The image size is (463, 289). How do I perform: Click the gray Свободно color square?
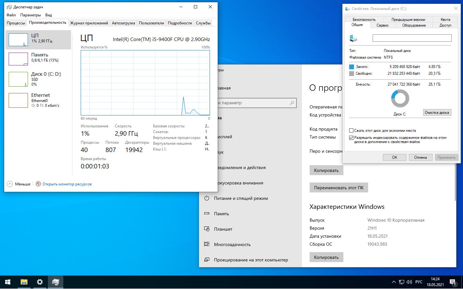351,73
